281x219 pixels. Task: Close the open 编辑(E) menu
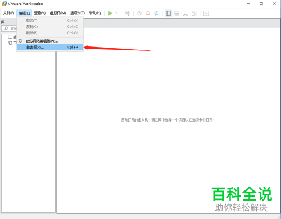pyautogui.click(x=24, y=13)
